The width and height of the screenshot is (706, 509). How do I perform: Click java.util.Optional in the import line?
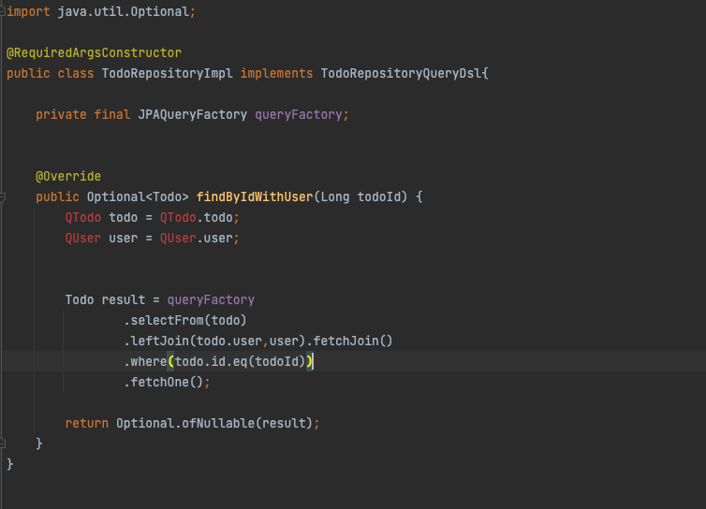click(x=123, y=12)
